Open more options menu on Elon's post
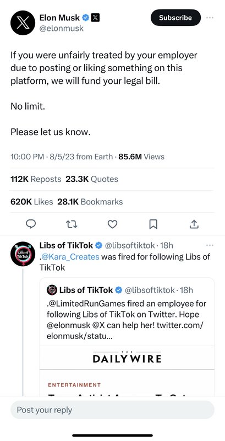Image resolution: width=225 pixels, height=441 pixels. [210, 18]
